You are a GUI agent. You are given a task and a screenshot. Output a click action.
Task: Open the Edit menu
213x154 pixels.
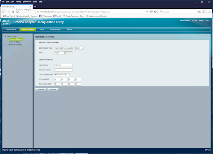point(7,2)
